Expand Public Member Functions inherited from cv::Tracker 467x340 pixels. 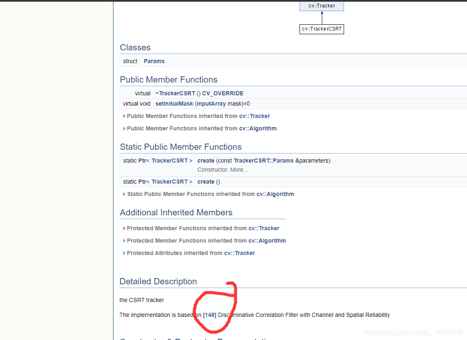[x=124, y=116]
